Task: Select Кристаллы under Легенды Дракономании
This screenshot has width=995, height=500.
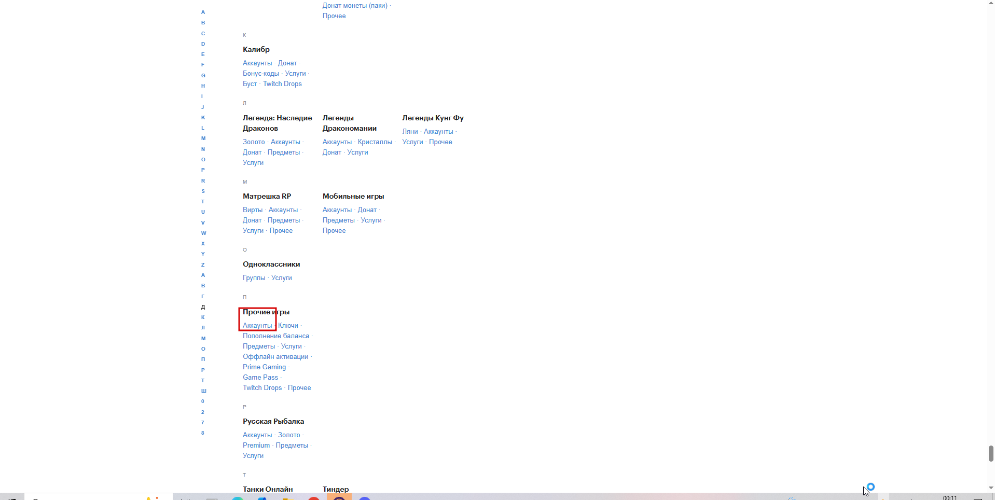Action: click(375, 142)
